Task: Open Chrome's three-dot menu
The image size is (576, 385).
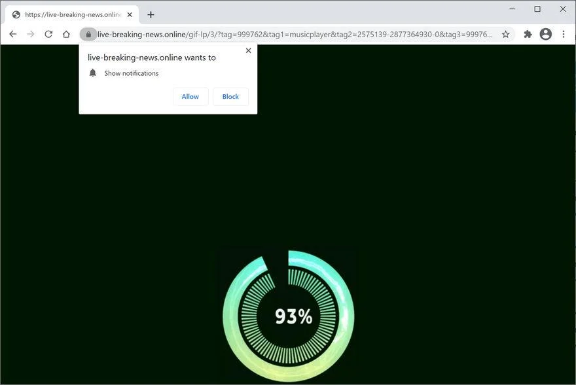Action: [x=564, y=34]
